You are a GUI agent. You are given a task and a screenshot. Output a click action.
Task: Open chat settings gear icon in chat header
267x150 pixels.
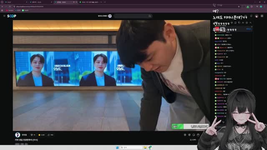[x=247, y=22]
